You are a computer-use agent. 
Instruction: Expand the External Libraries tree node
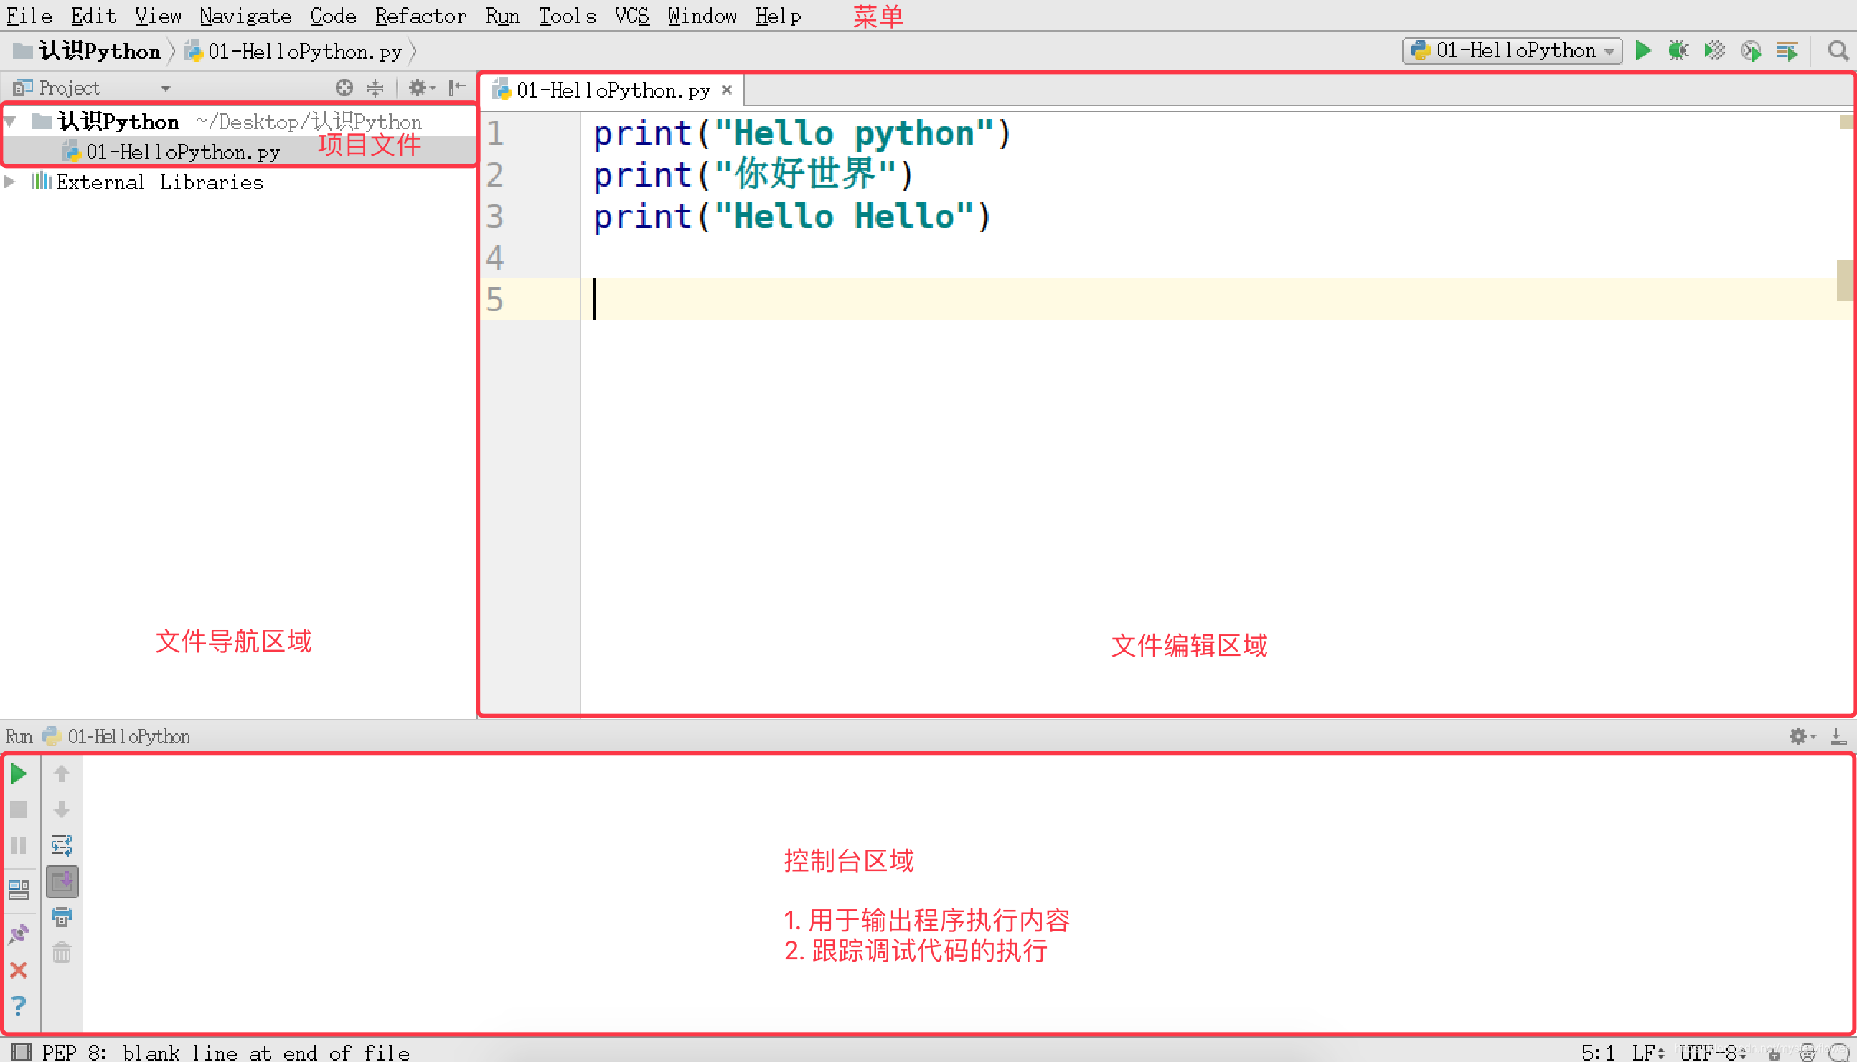point(10,182)
